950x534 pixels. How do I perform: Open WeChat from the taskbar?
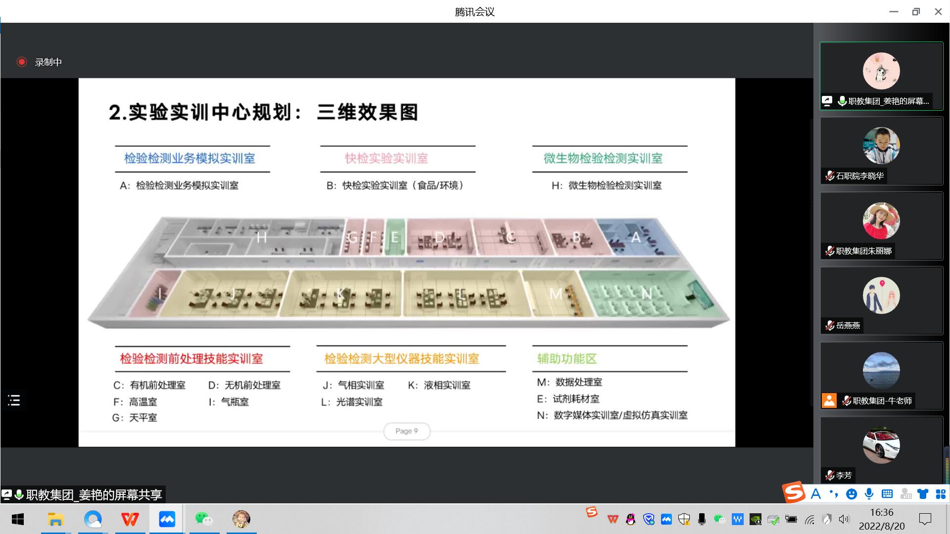click(203, 519)
